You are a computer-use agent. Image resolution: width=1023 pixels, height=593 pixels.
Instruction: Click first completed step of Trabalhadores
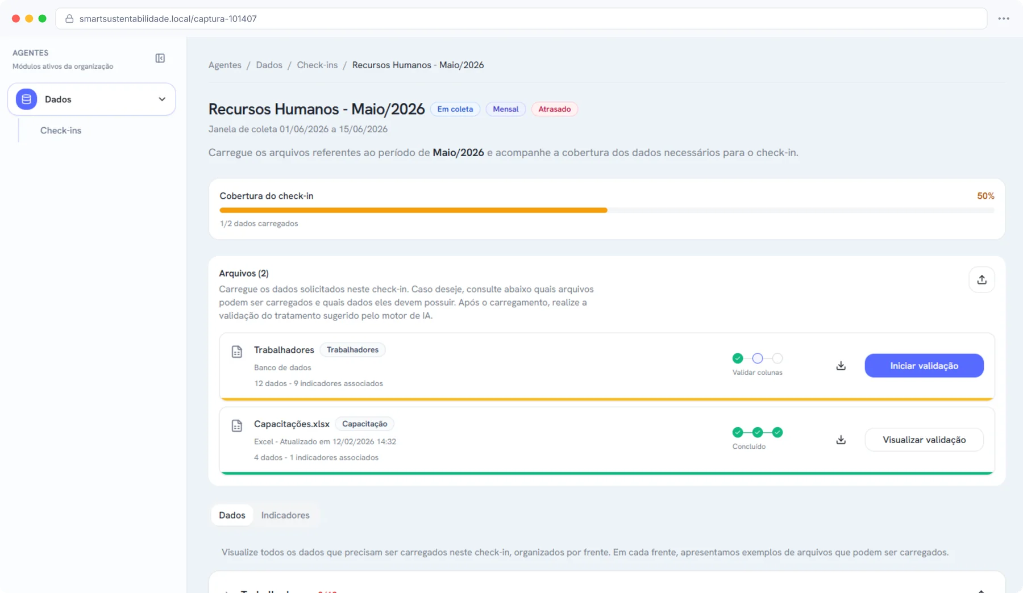click(x=738, y=358)
